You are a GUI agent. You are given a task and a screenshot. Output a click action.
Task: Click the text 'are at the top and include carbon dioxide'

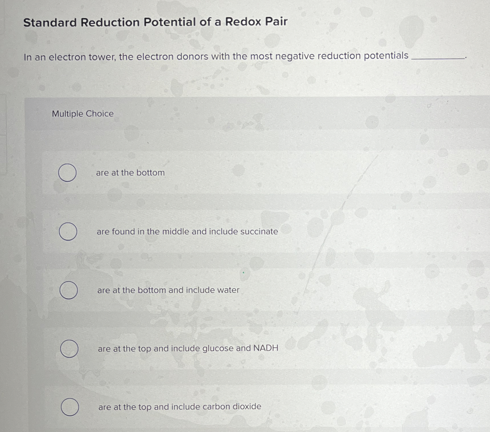coord(180,407)
